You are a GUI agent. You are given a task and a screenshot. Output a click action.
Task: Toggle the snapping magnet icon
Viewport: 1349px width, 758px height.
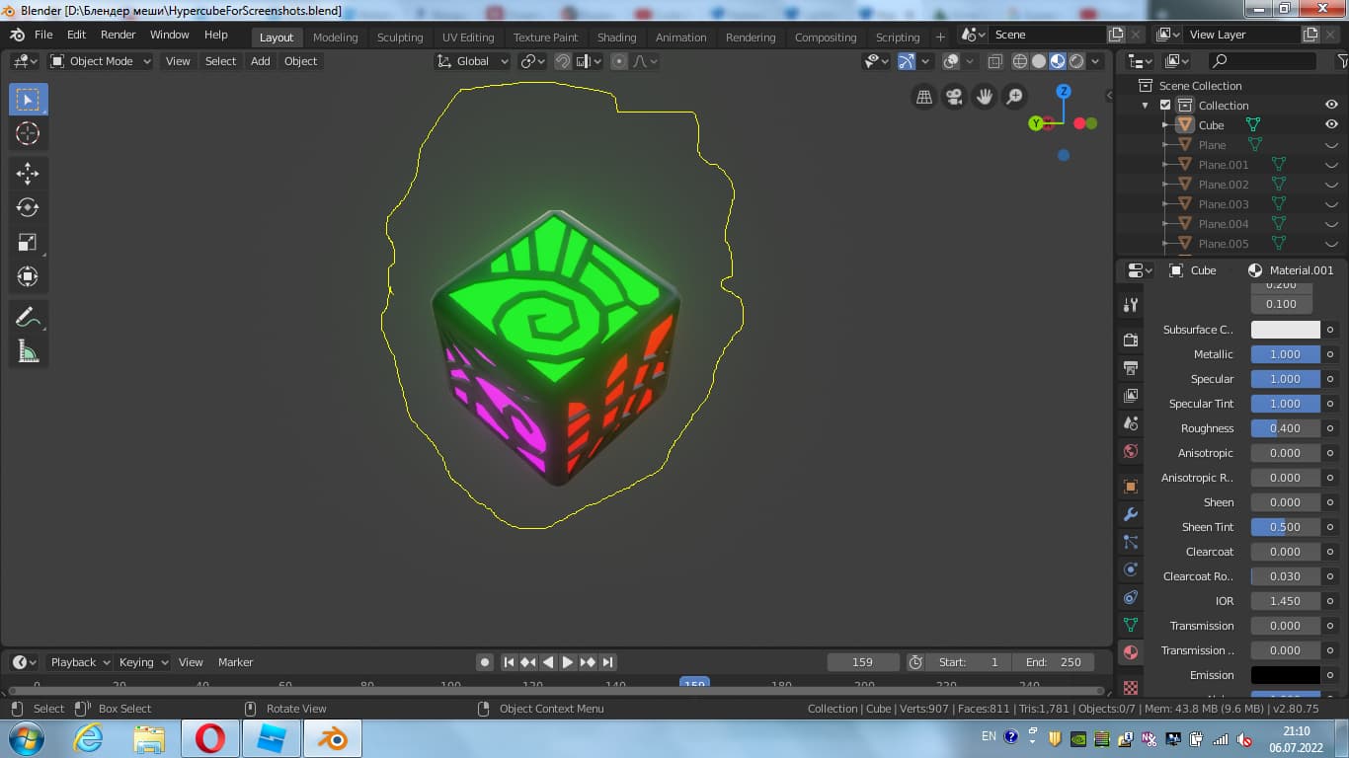point(562,61)
